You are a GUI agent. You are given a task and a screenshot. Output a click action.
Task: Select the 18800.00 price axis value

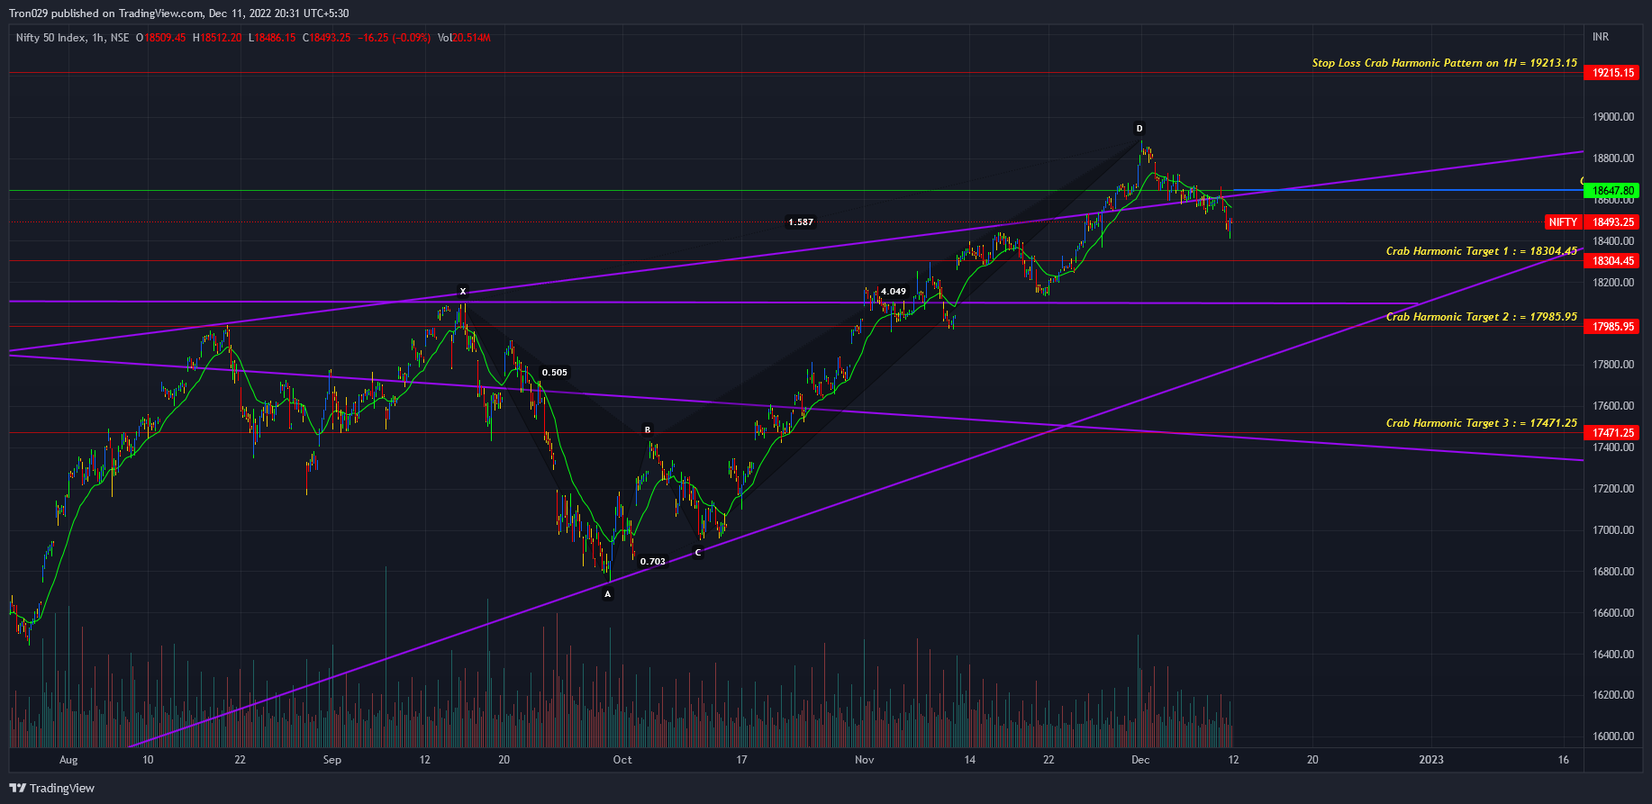tap(1613, 158)
